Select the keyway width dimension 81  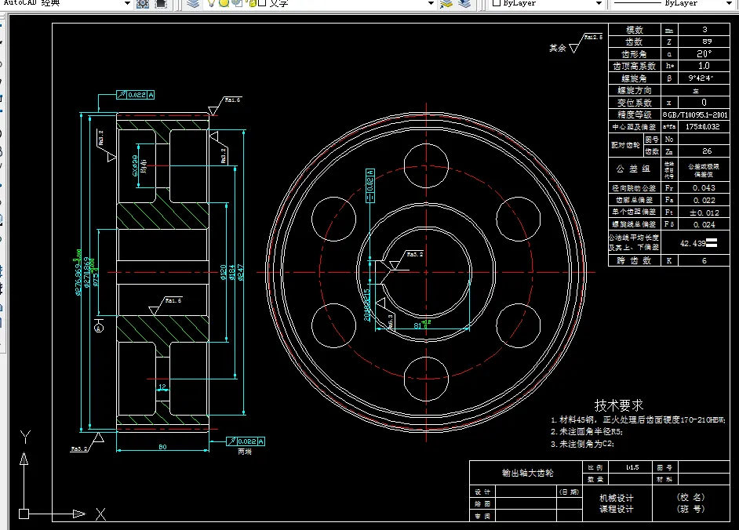tap(417, 325)
